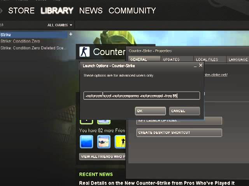The width and height of the screenshot is (249, 186).
Task: Minimize the Launch Options dialog
Action: click(x=195, y=66)
